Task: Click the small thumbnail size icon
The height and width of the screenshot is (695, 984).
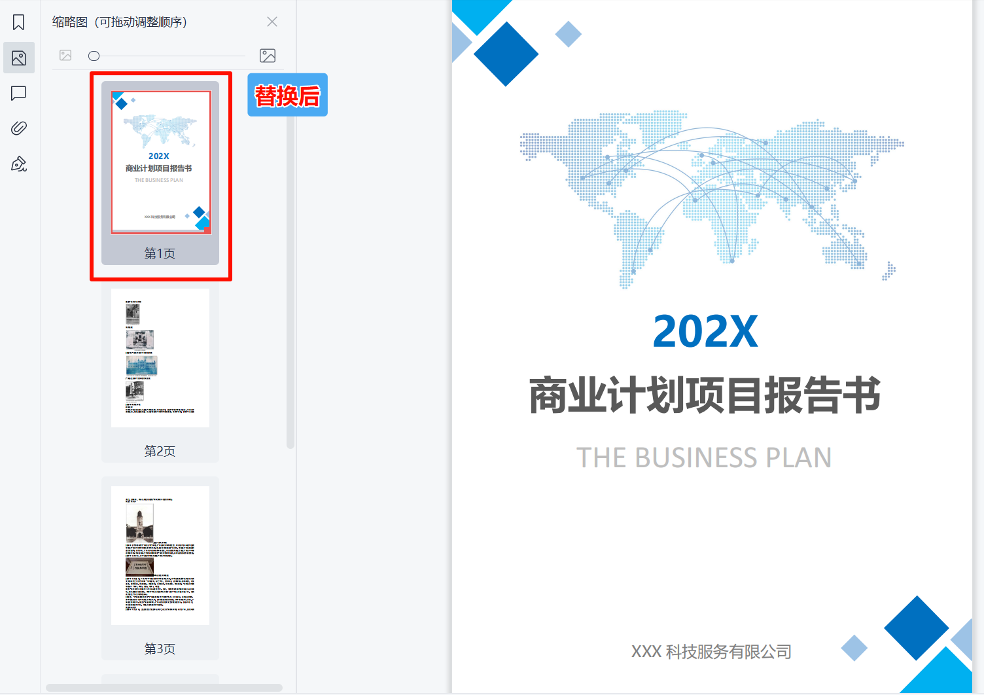Action: pos(65,56)
